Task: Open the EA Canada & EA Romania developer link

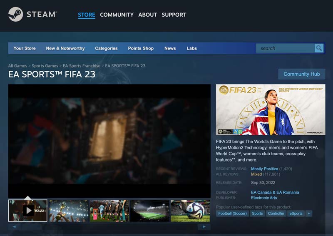Action: (x=275, y=192)
